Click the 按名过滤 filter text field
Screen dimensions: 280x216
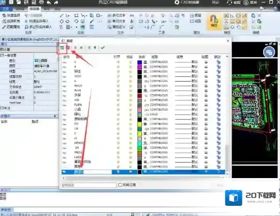pyautogui.click(x=89, y=185)
